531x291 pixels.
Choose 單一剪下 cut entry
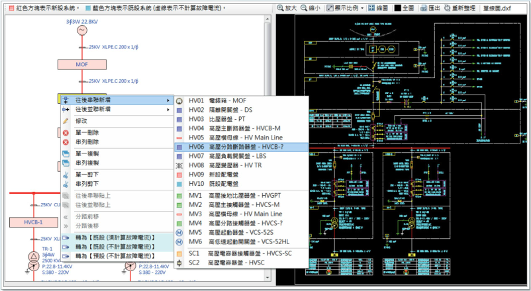[117, 174]
